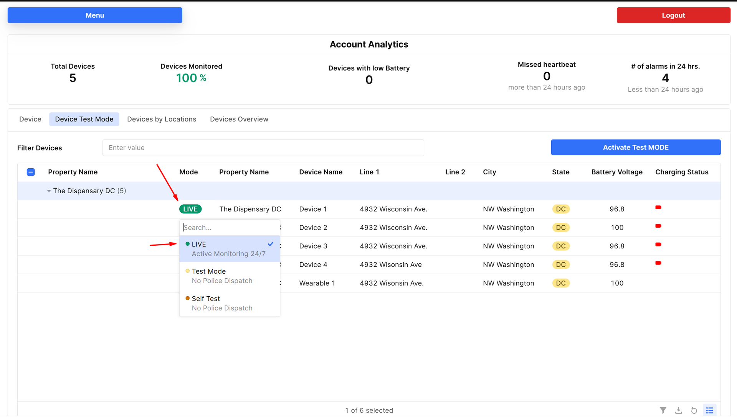Click the Filter Devices input field
Screen dimensions: 737x417
263,148
